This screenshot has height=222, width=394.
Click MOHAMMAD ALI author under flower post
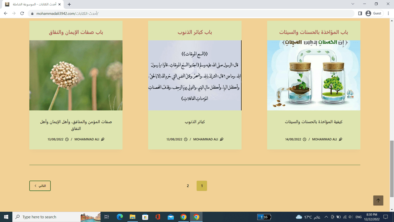click(87, 139)
